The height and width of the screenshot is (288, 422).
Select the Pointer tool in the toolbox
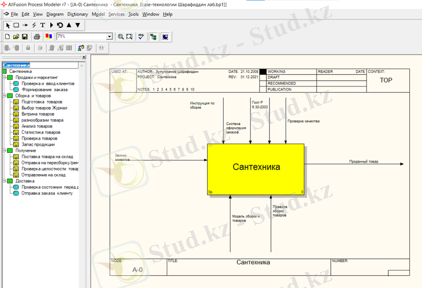[x=7, y=25]
